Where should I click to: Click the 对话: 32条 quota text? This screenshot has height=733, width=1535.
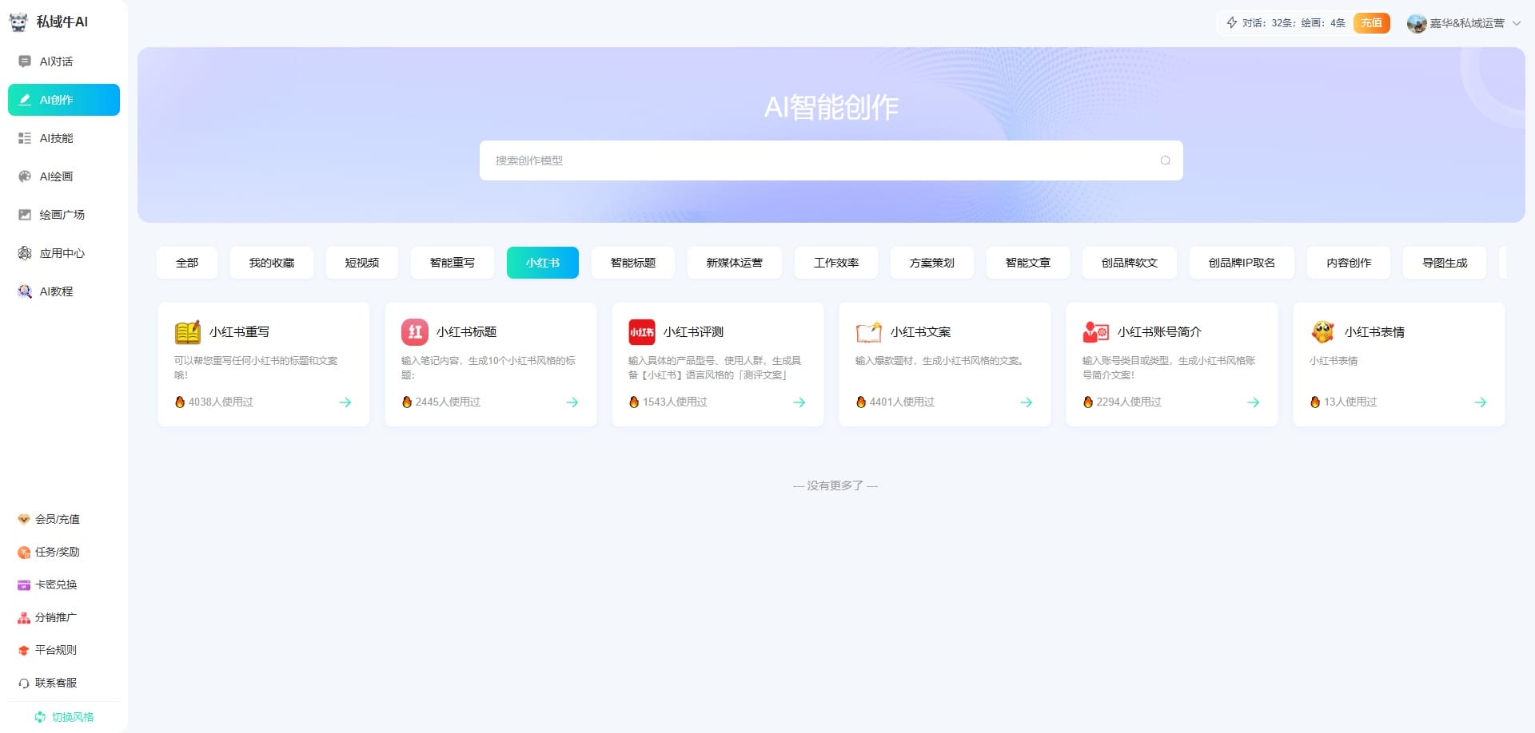(x=1268, y=23)
